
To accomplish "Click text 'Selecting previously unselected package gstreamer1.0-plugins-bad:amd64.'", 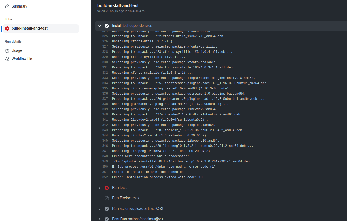I will point(179,94).
